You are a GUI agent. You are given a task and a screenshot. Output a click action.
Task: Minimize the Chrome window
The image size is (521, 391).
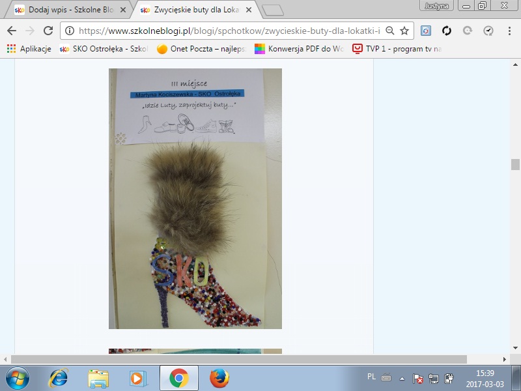point(466,6)
